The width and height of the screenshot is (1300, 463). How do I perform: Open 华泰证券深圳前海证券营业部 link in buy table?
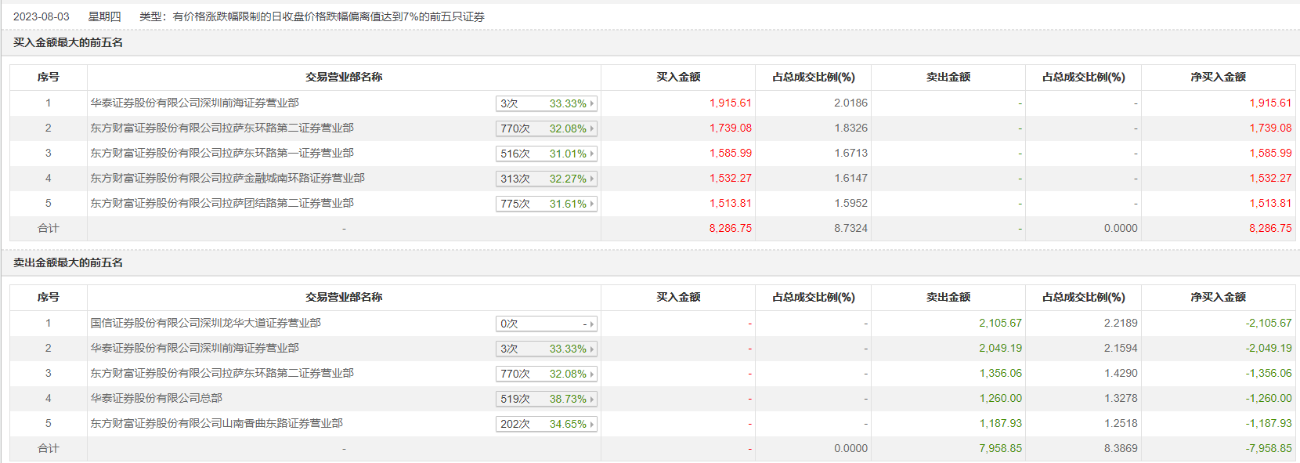coord(194,103)
